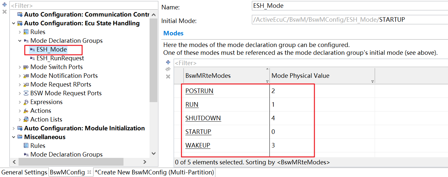Open the WAKEUP mode link
Viewport: 448px width, 177px height.
tap(198, 145)
